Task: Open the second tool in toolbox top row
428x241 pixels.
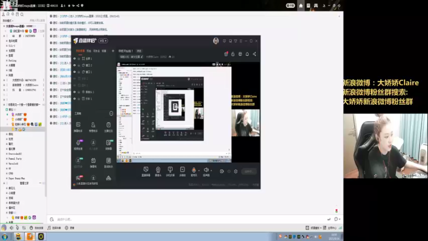Action: tap(93, 126)
